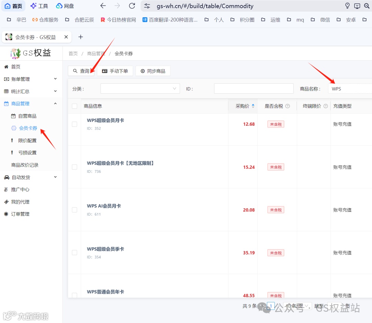Click the screen cast icon beside the lightbulb
The width and height of the screenshot is (372, 323).
(357, 6)
